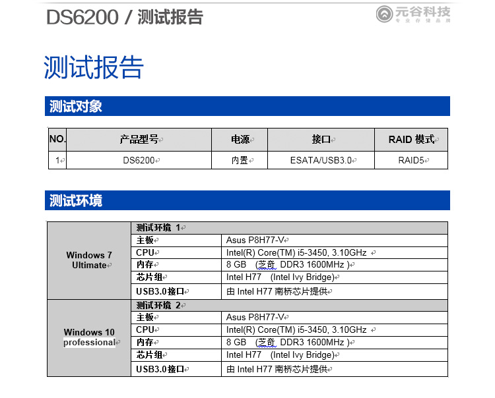This screenshot has width=495, height=398.
Task: Click the column header 'RAID 模式'
Action: pos(411,139)
